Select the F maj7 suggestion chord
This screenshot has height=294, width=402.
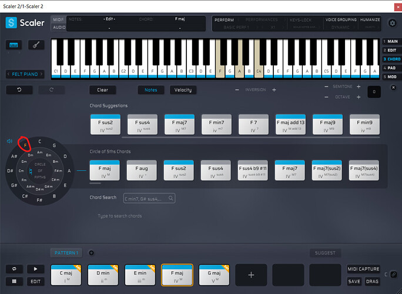179,125
